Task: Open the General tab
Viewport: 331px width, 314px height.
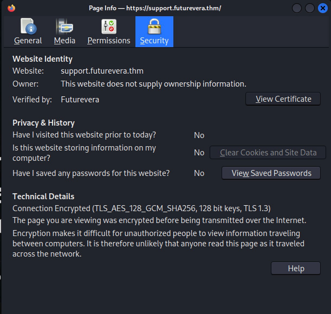Action: [x=28, y=32]
